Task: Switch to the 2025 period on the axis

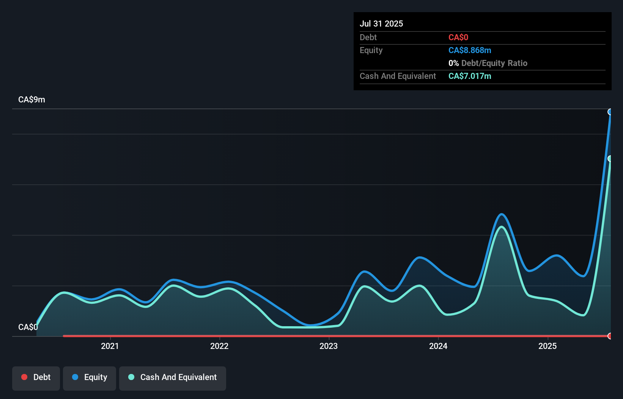Action: tap(548, 346)
